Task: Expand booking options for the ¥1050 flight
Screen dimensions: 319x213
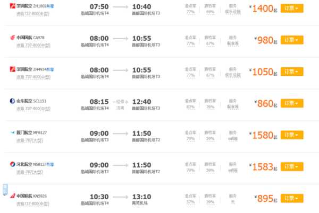Action: pyautogui.click(x=292, y=72)
